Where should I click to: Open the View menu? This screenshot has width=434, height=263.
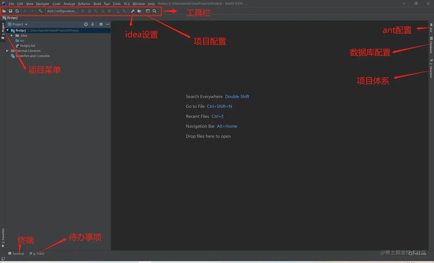pyautogui.click(x=30, y=4)
